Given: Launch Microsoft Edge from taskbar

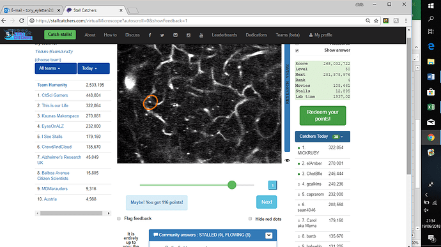Looking at the screenshot, I should [431, 47].
